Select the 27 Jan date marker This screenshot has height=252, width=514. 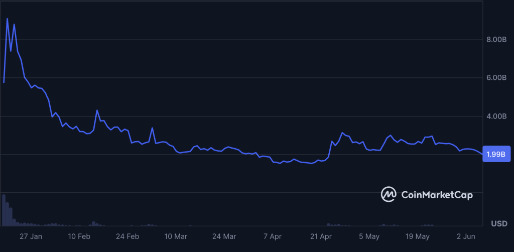coord(31,236)
